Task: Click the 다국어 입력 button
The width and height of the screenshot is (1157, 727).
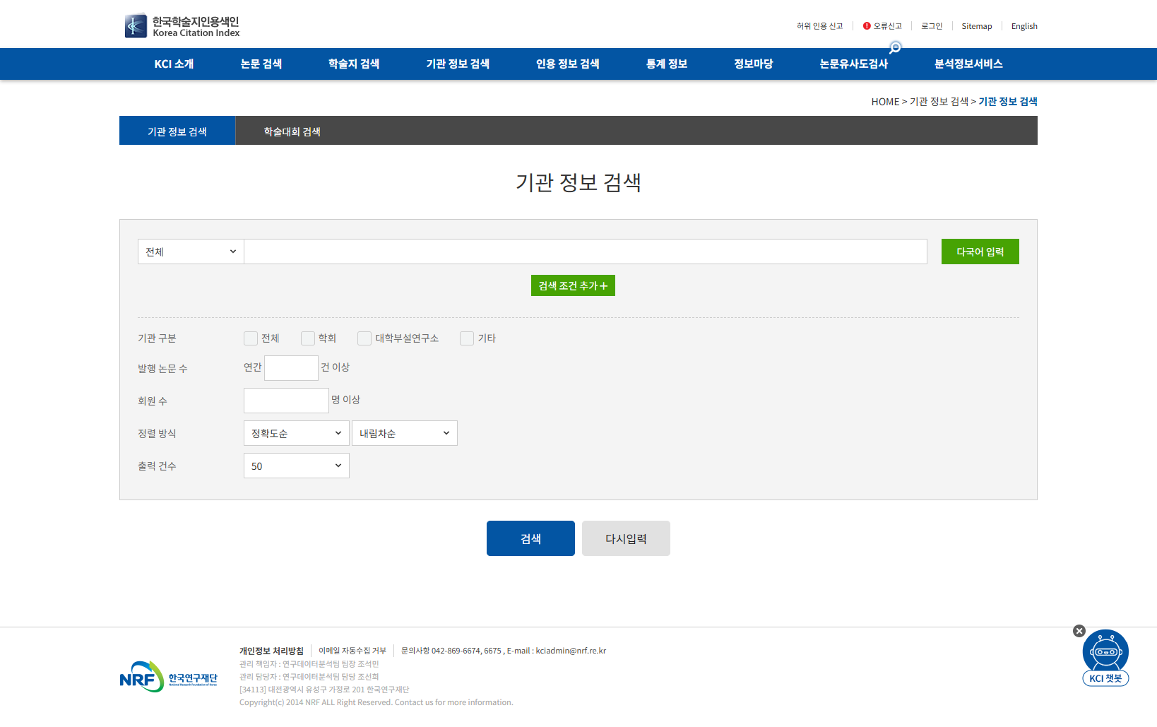Action: (x=980, y=252)
